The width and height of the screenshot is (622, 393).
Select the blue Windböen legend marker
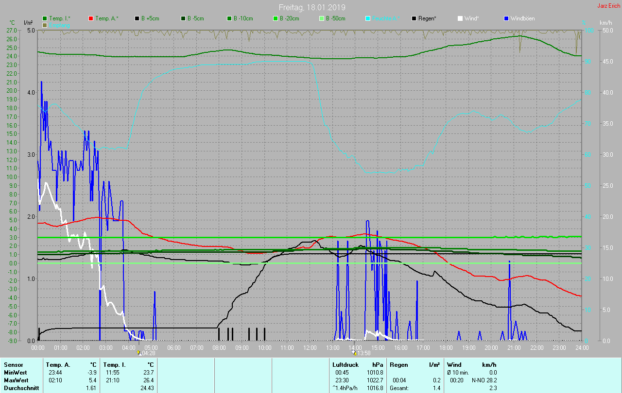(506, 18)
